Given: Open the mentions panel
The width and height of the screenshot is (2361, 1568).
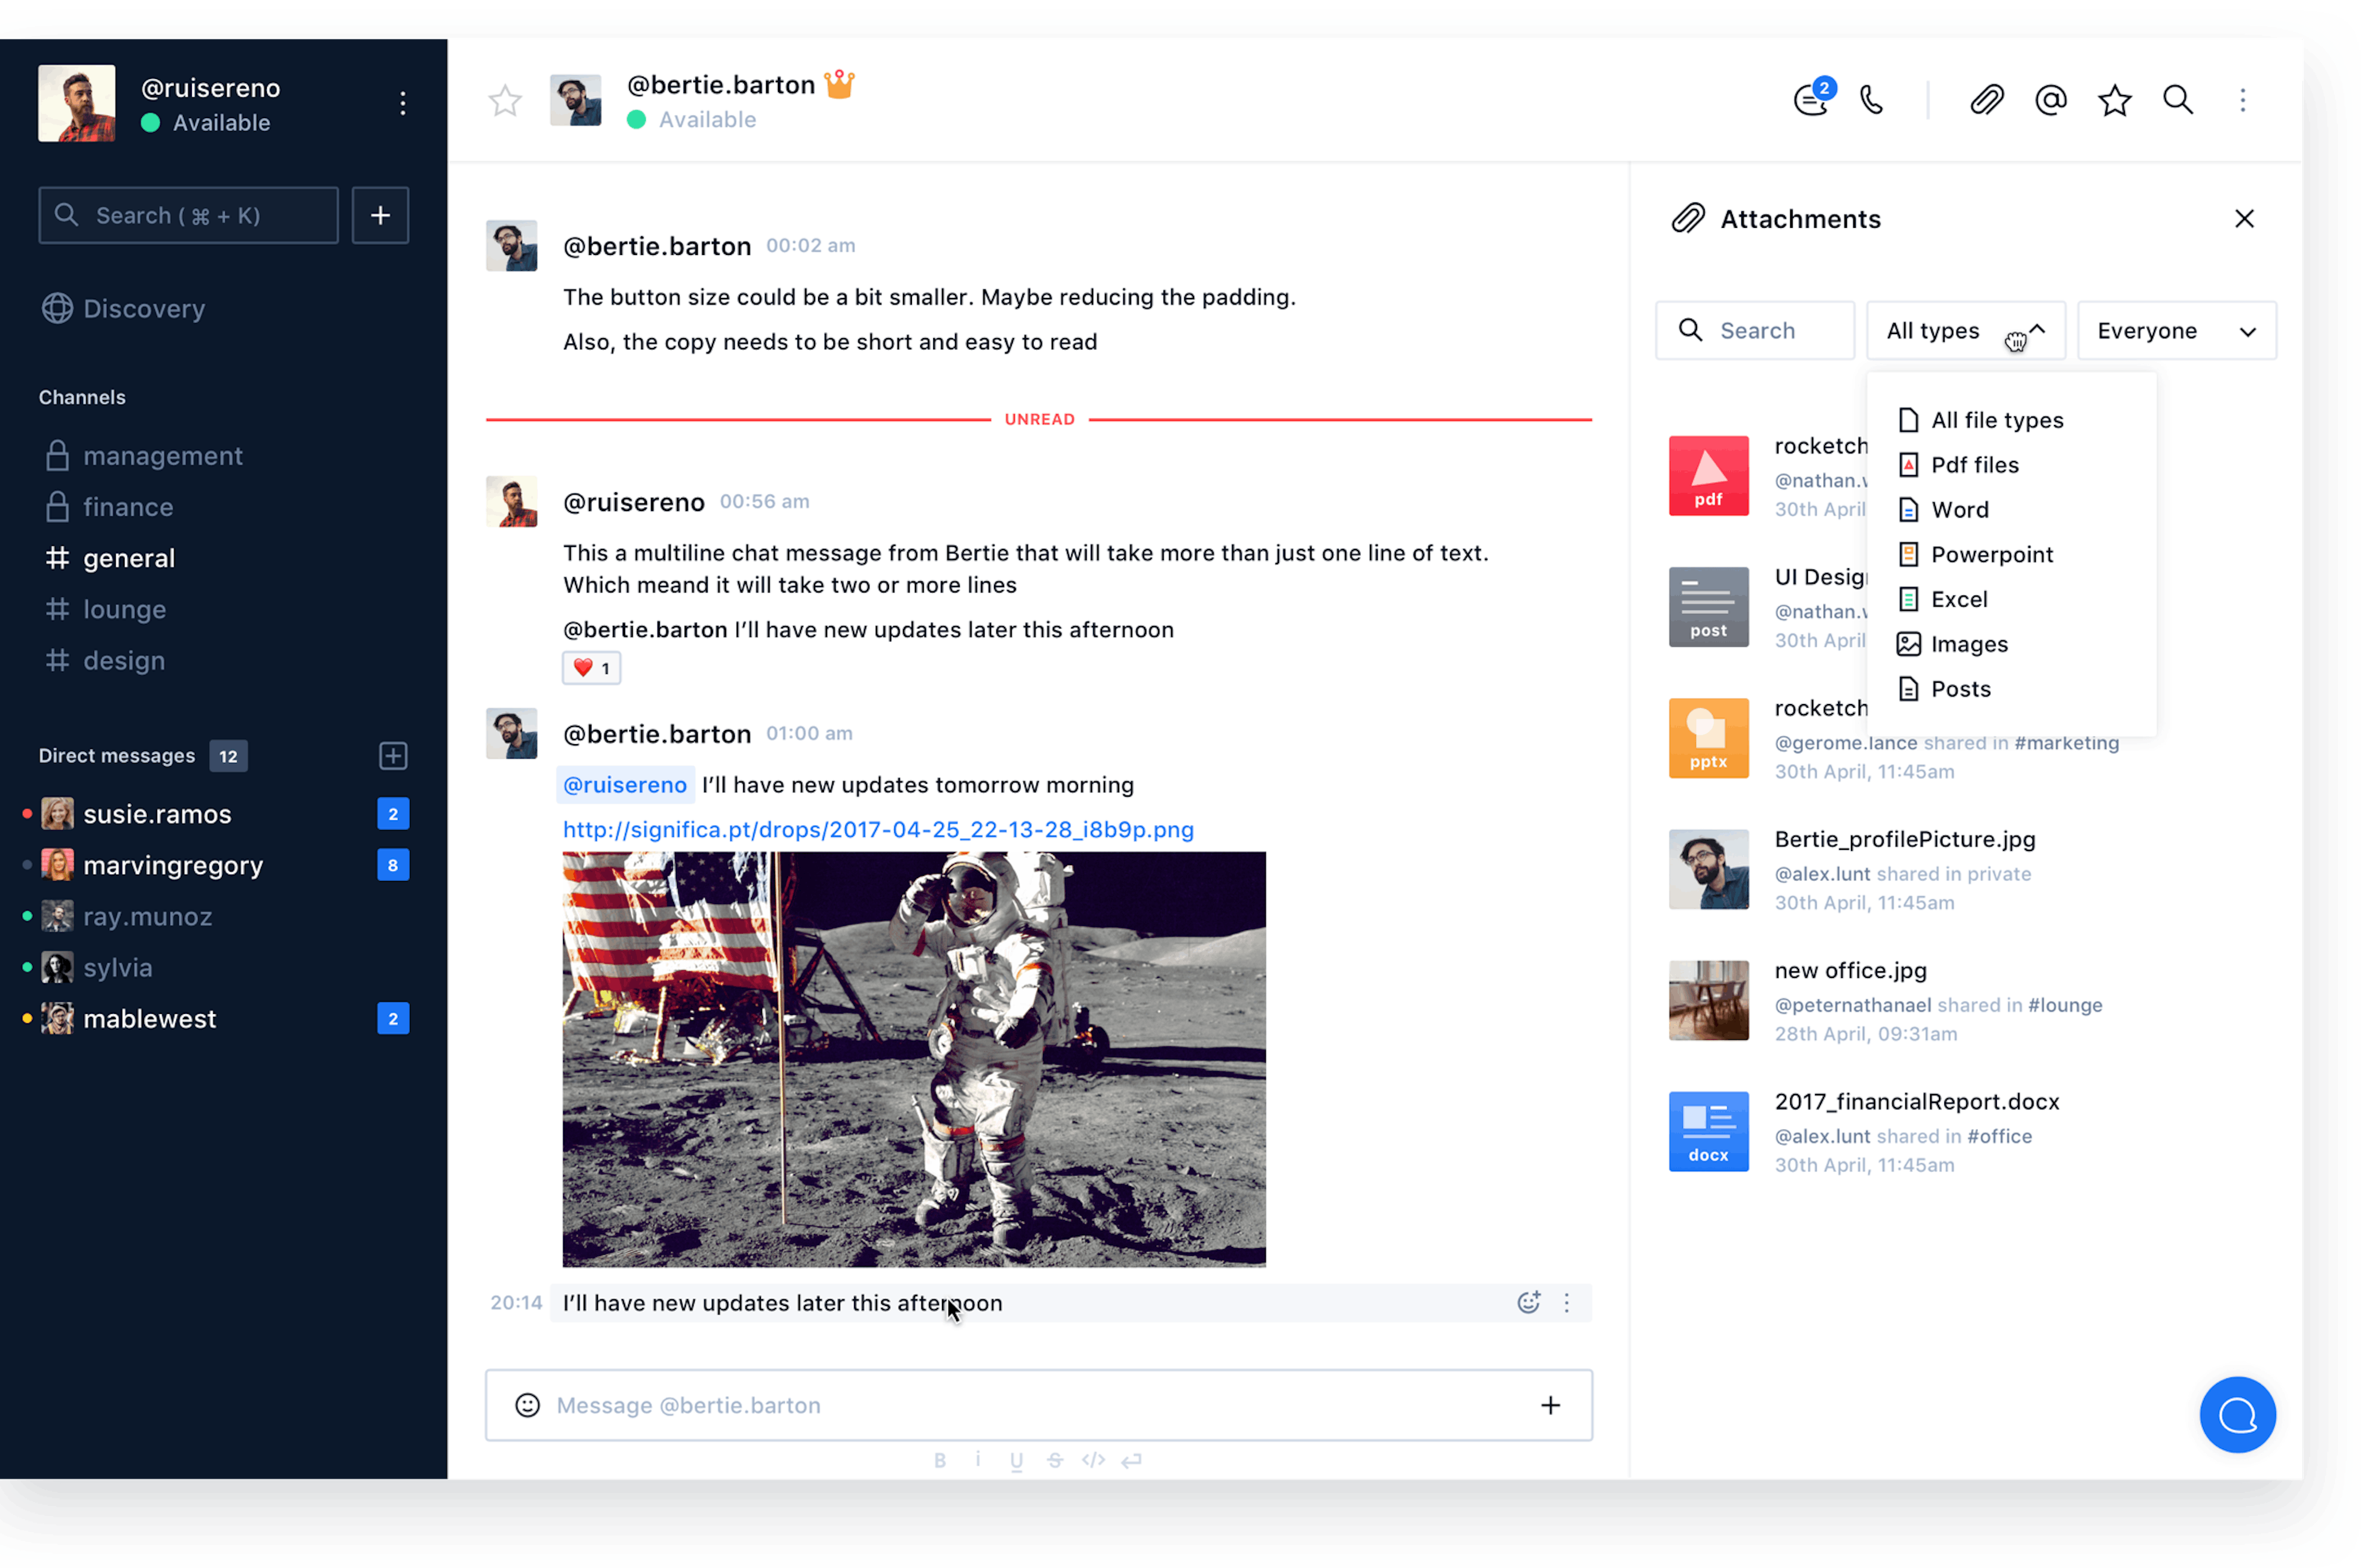Looking at the screenshot, I should point(2050,100).
